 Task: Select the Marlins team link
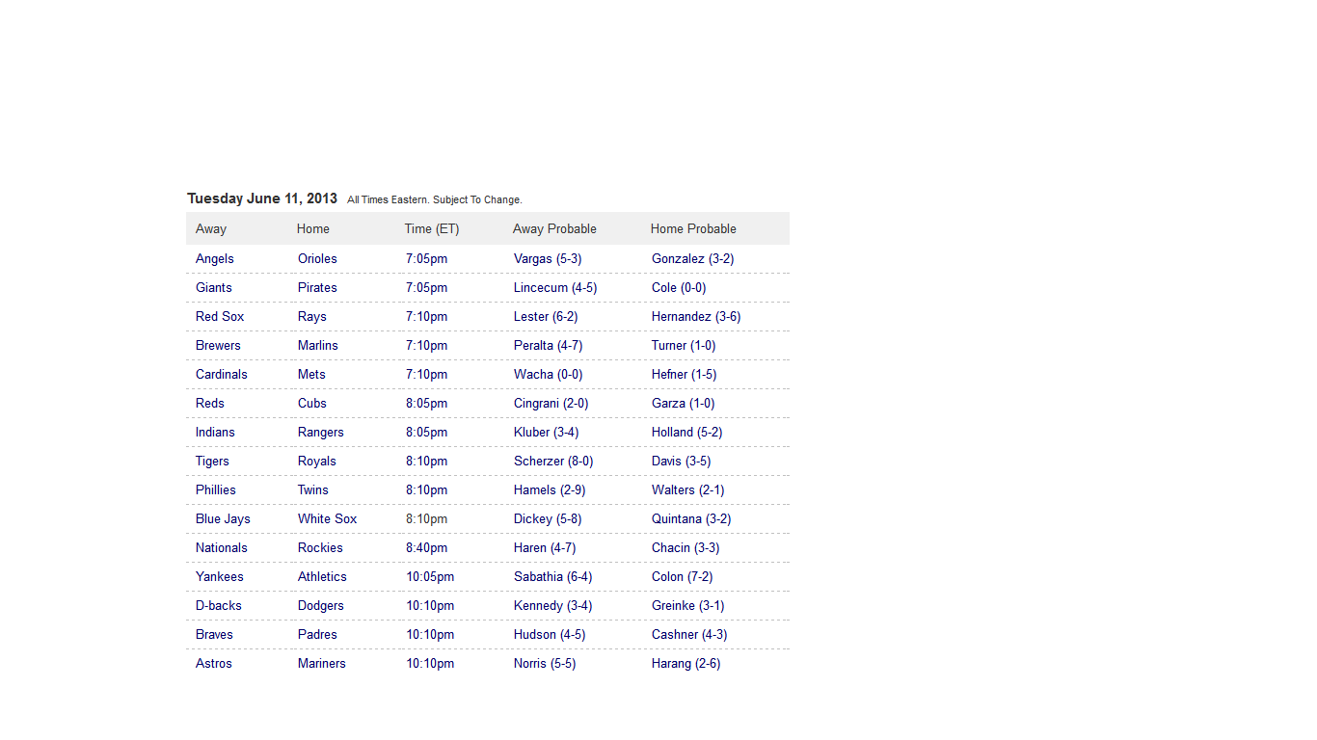point(318,345)
